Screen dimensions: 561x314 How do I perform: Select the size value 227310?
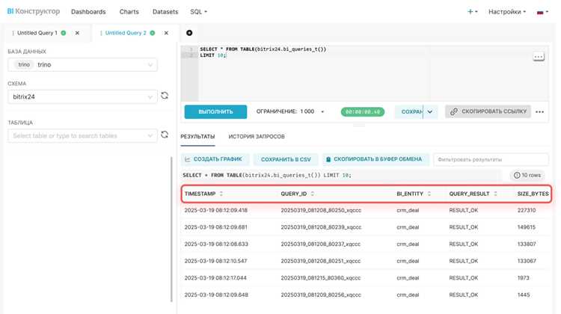pos(527,210)
